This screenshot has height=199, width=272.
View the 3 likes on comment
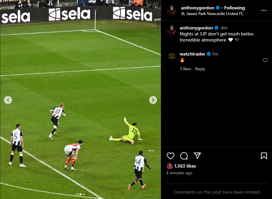(185, 69)
